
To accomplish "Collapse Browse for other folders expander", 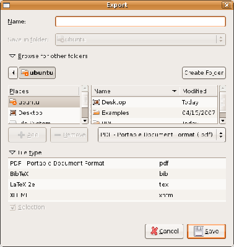I will (x=48, y=56).
